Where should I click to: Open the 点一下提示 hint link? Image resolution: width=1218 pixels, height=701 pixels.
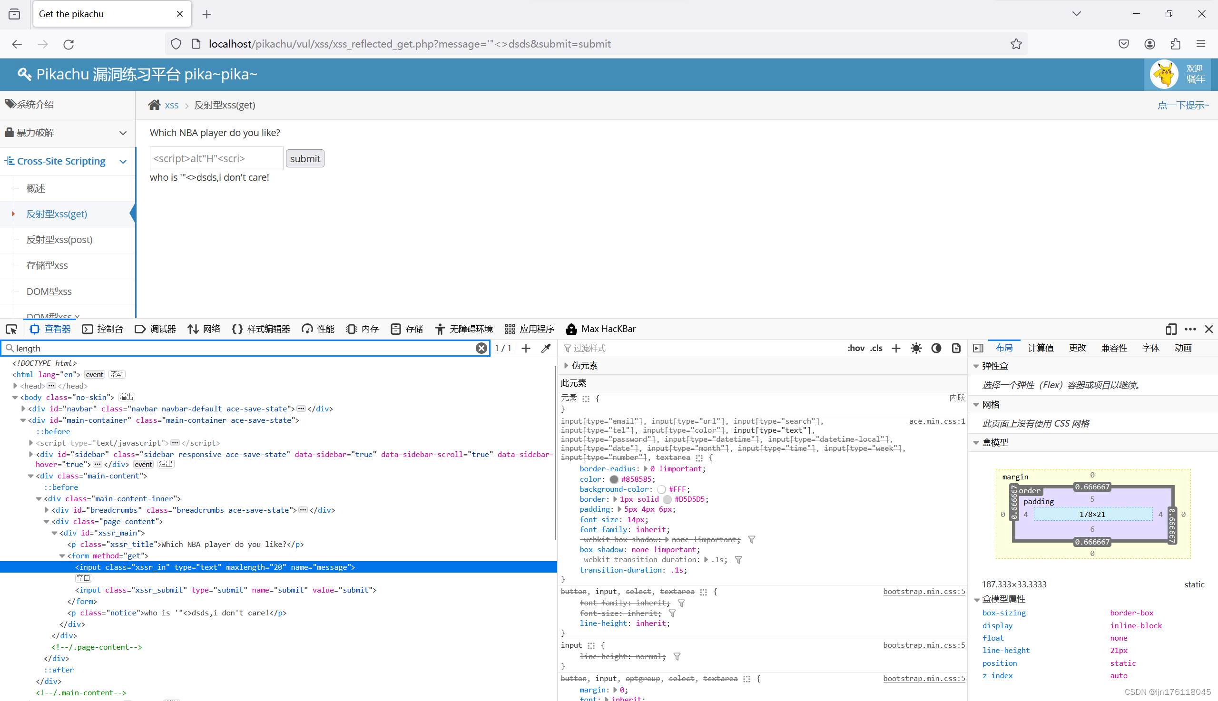(x=1183, y=105)
